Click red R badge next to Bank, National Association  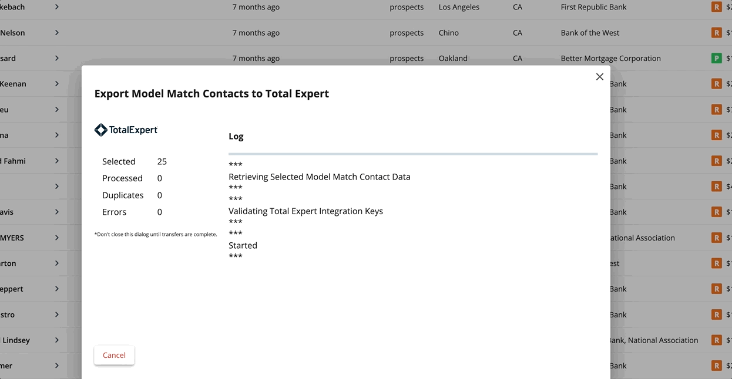click(x=716, y=340)
